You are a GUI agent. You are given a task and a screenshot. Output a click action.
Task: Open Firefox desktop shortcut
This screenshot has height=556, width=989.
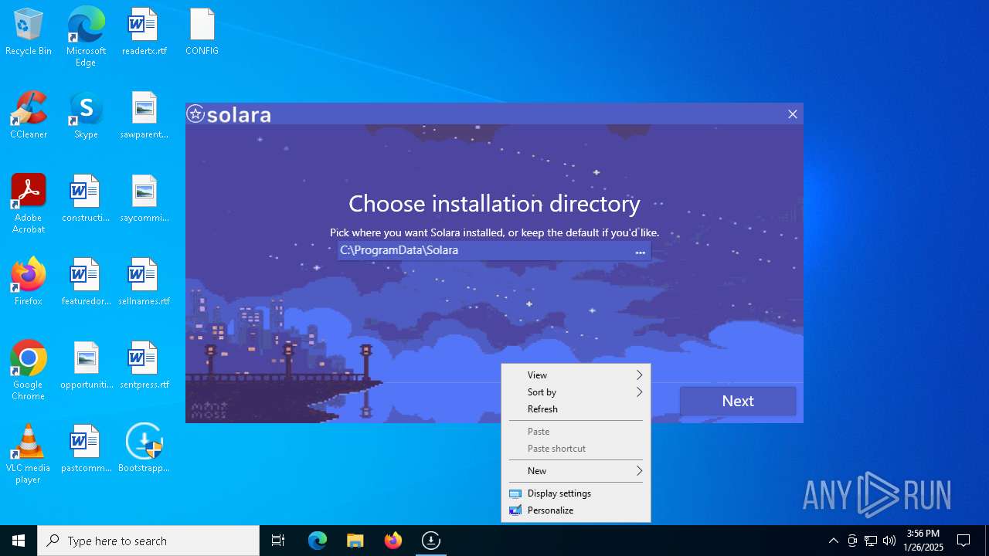pyautogui.click(x=29, y=283)
